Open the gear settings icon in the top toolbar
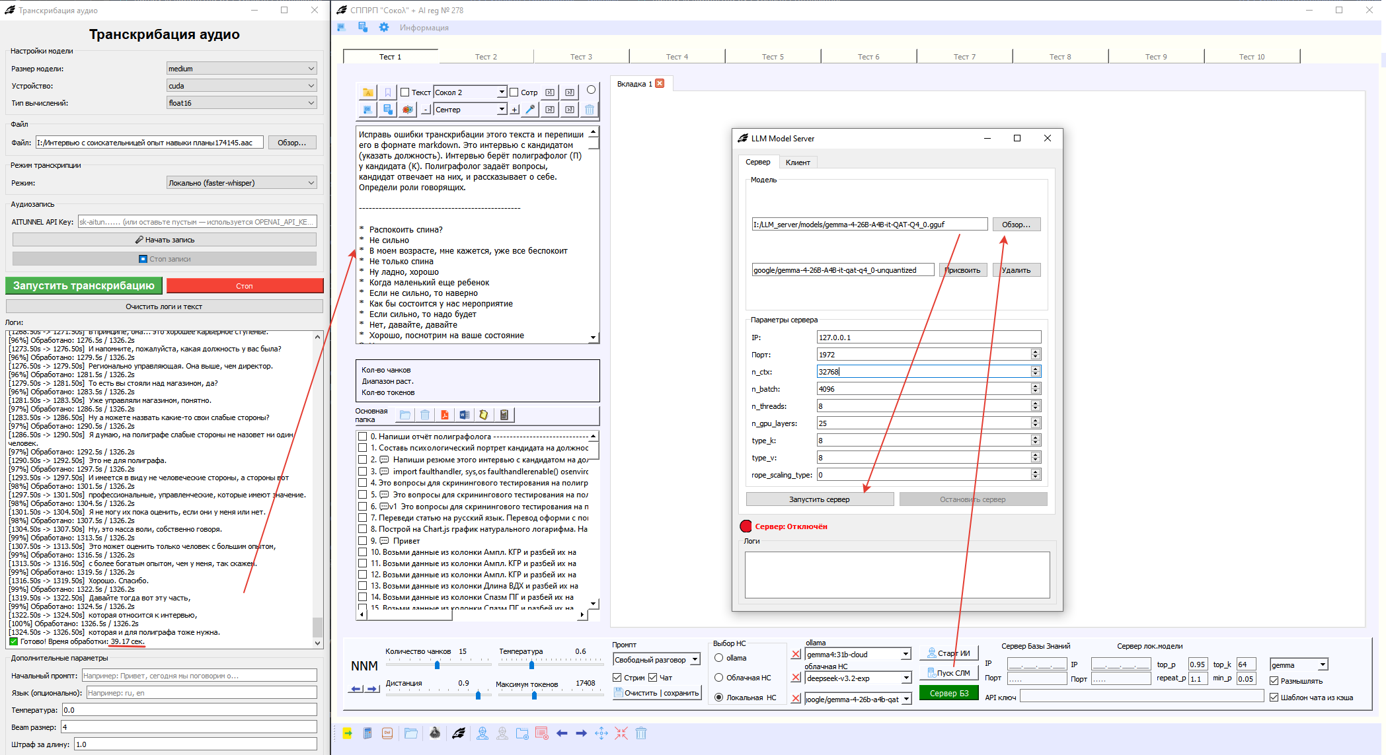Screen dimensions: 1386x755 click(384, 28)
